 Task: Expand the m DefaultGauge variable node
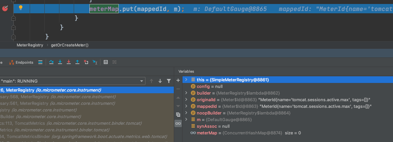click(186, 119)
